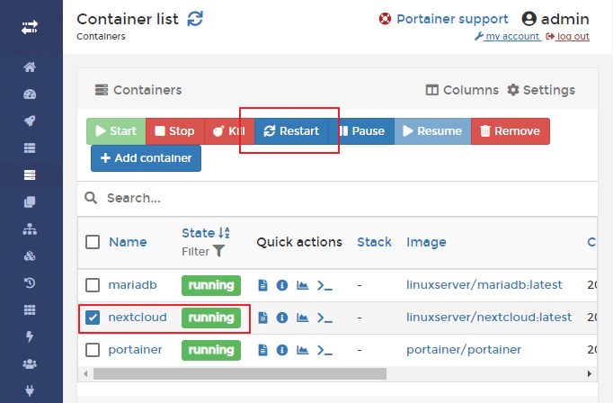The height and width of the screenshot is (403, 613).
Task: Open Extensions bolt icon in sidebar
Action: pos(30,336)
